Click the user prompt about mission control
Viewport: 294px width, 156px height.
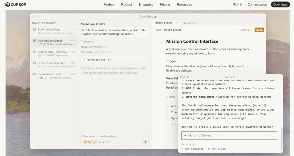[x=115, y=32]
